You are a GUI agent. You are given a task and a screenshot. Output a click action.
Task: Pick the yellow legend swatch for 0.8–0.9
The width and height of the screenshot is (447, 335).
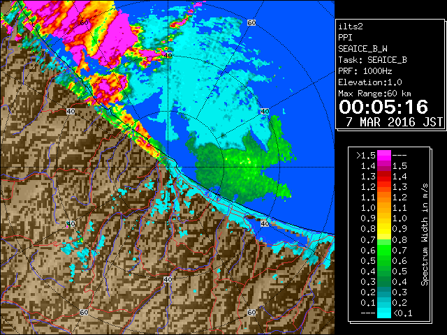pos(384,229)
